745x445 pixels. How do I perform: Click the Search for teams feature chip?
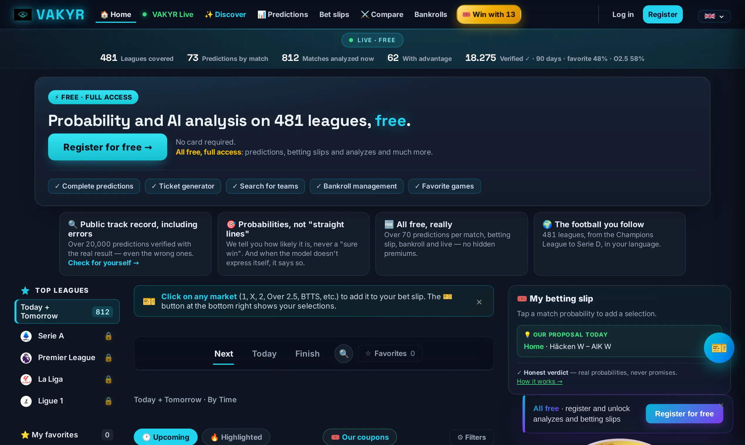click(x=265, y=186)
